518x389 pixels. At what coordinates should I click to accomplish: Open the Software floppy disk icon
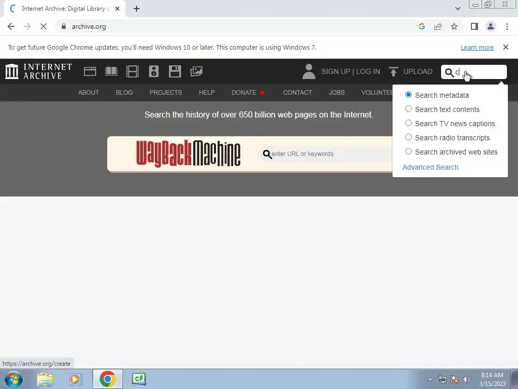click(175, 71)
